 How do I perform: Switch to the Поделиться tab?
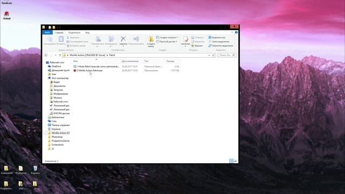click(74, 32)
